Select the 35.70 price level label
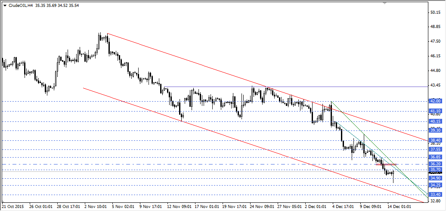The width and height of the screenshot is (446, 211). click(435, 170)
